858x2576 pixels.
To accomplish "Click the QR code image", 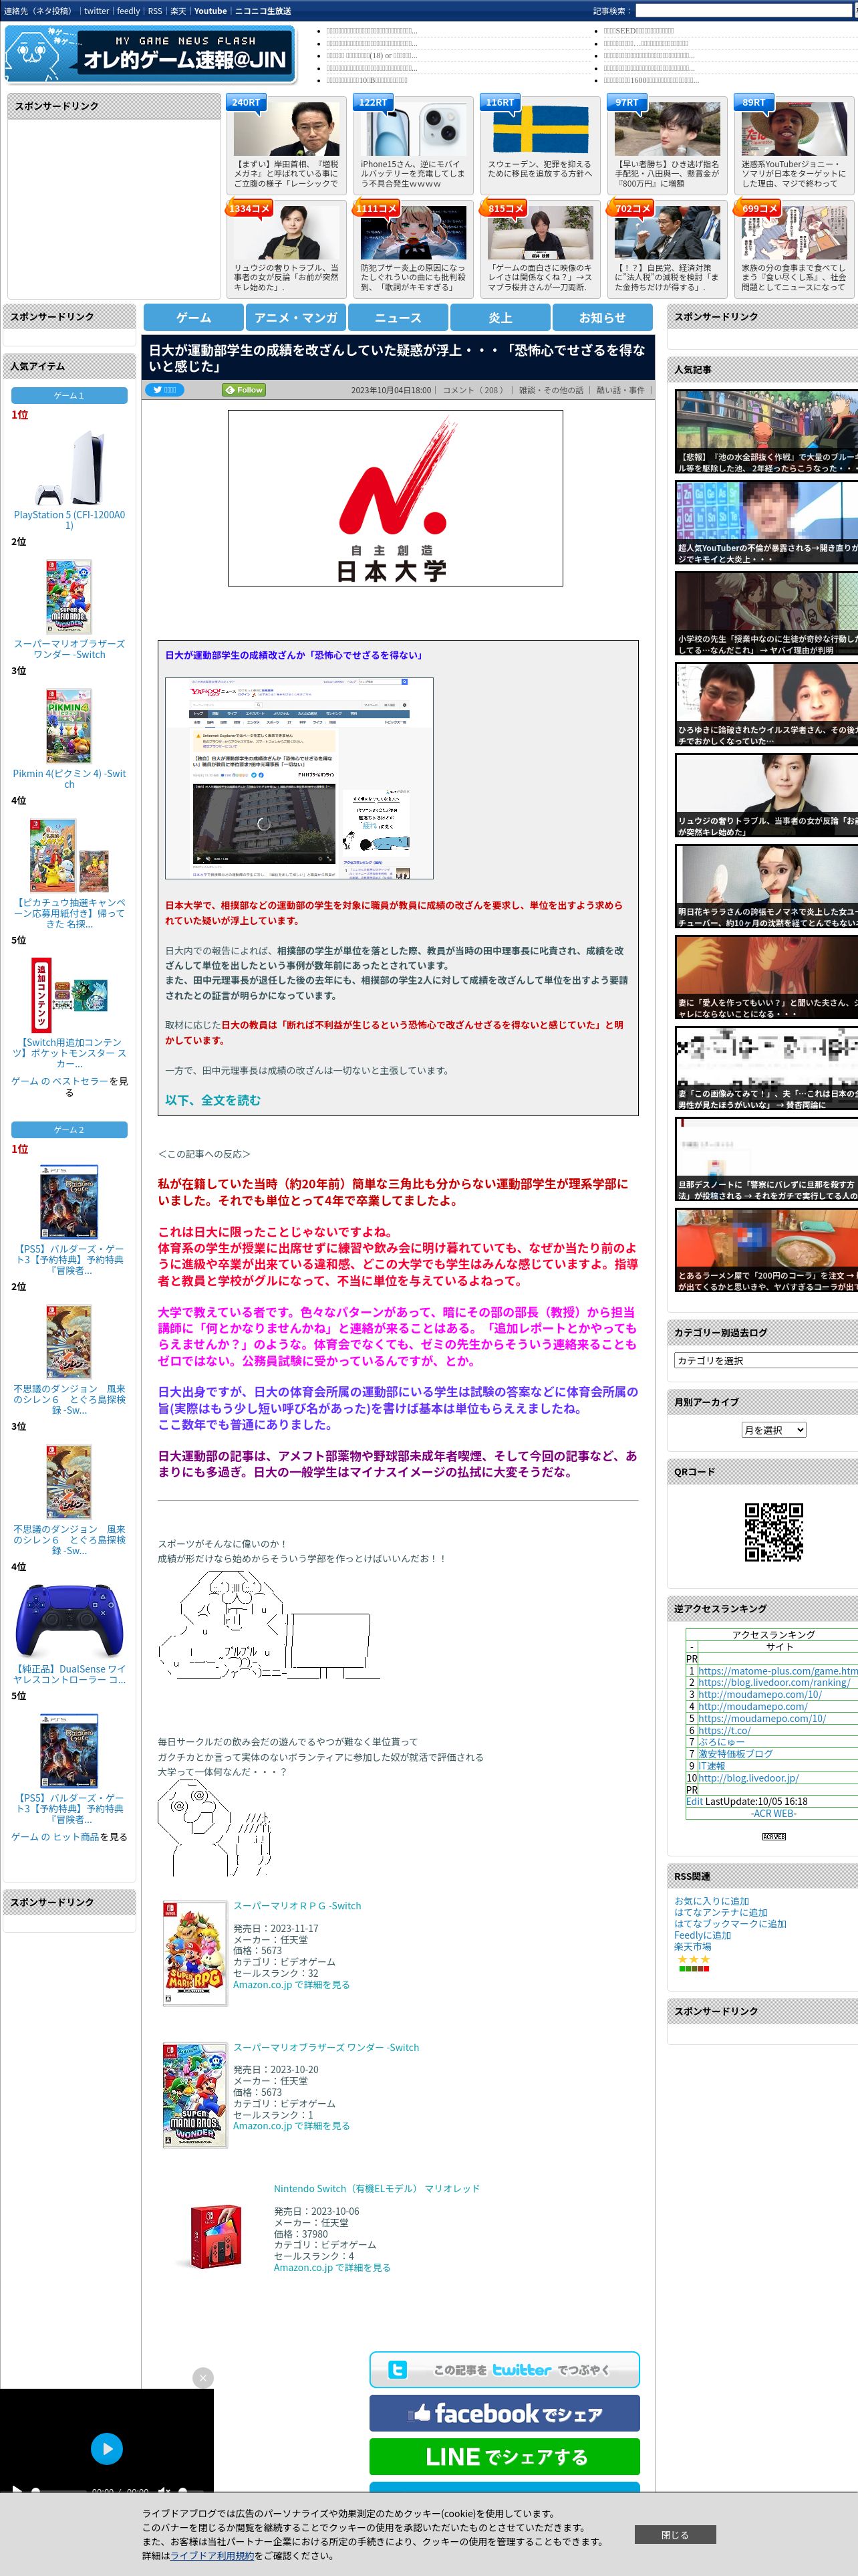I will pyautogui.click(x=773, y=1531).
